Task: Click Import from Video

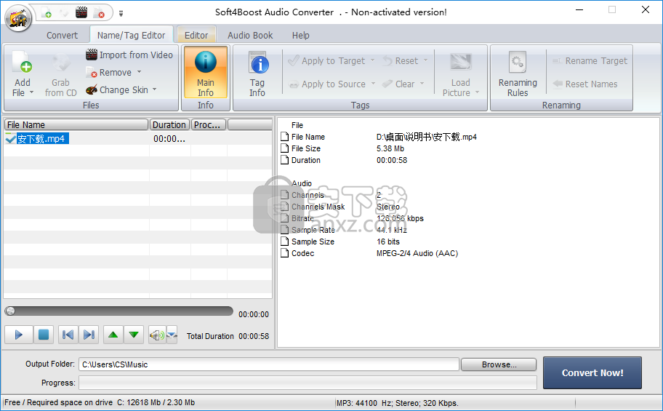Action: pos(129,55)
